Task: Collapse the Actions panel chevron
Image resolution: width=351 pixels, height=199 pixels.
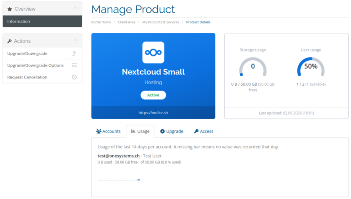Action: (x=75, y=40)
